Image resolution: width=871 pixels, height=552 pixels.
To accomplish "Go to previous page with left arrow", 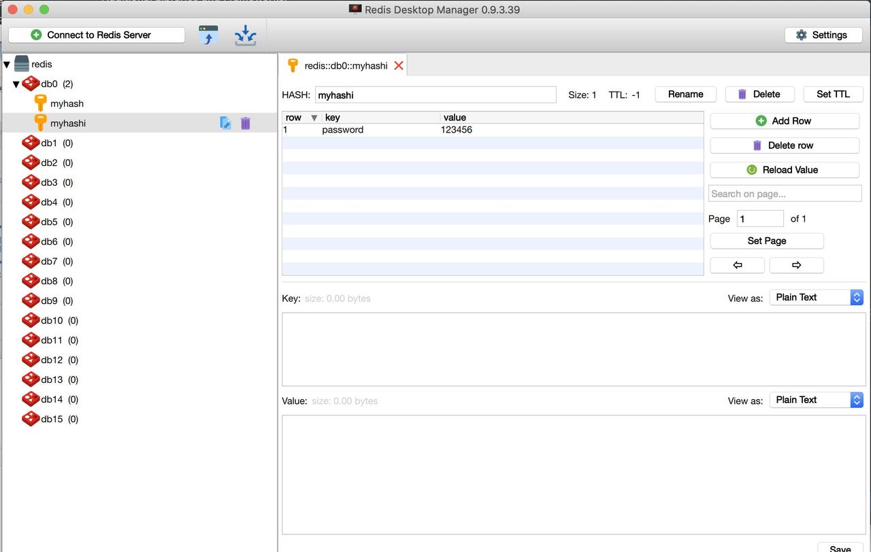I will 737,265.
